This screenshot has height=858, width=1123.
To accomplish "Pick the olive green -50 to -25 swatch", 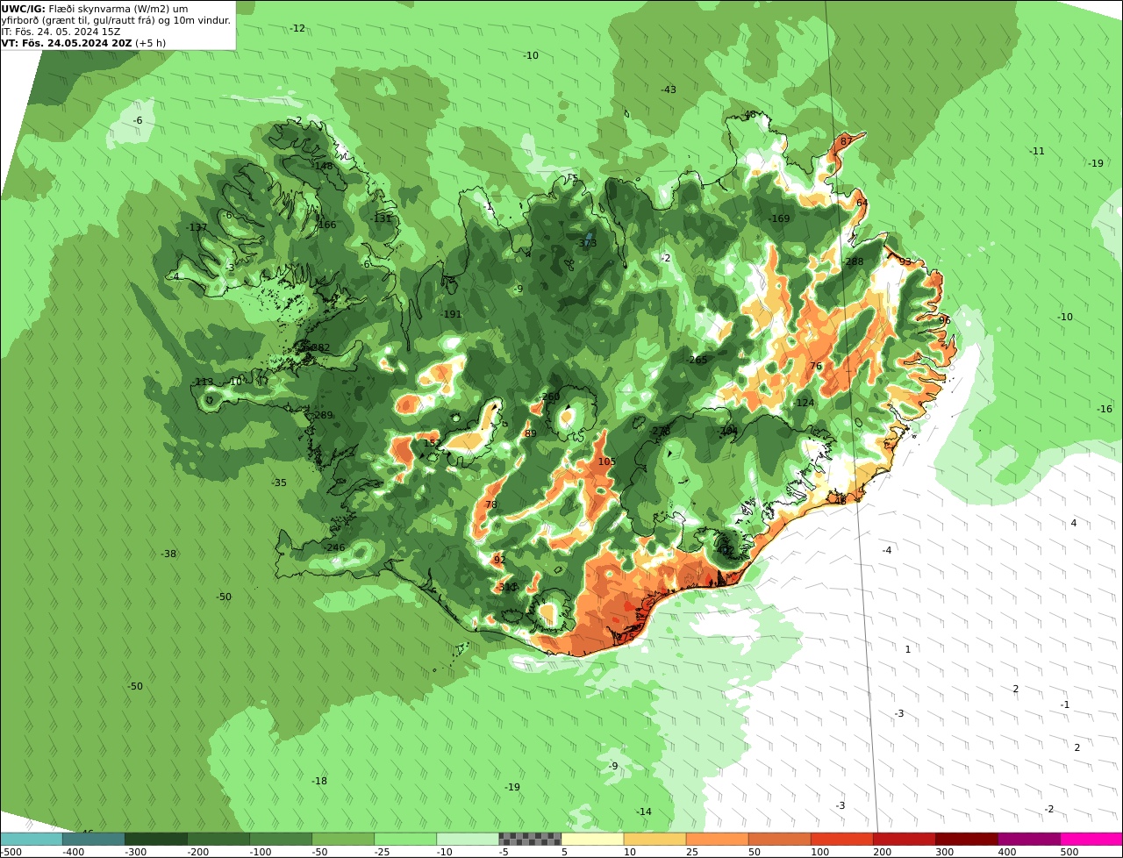I will (343, 839).
